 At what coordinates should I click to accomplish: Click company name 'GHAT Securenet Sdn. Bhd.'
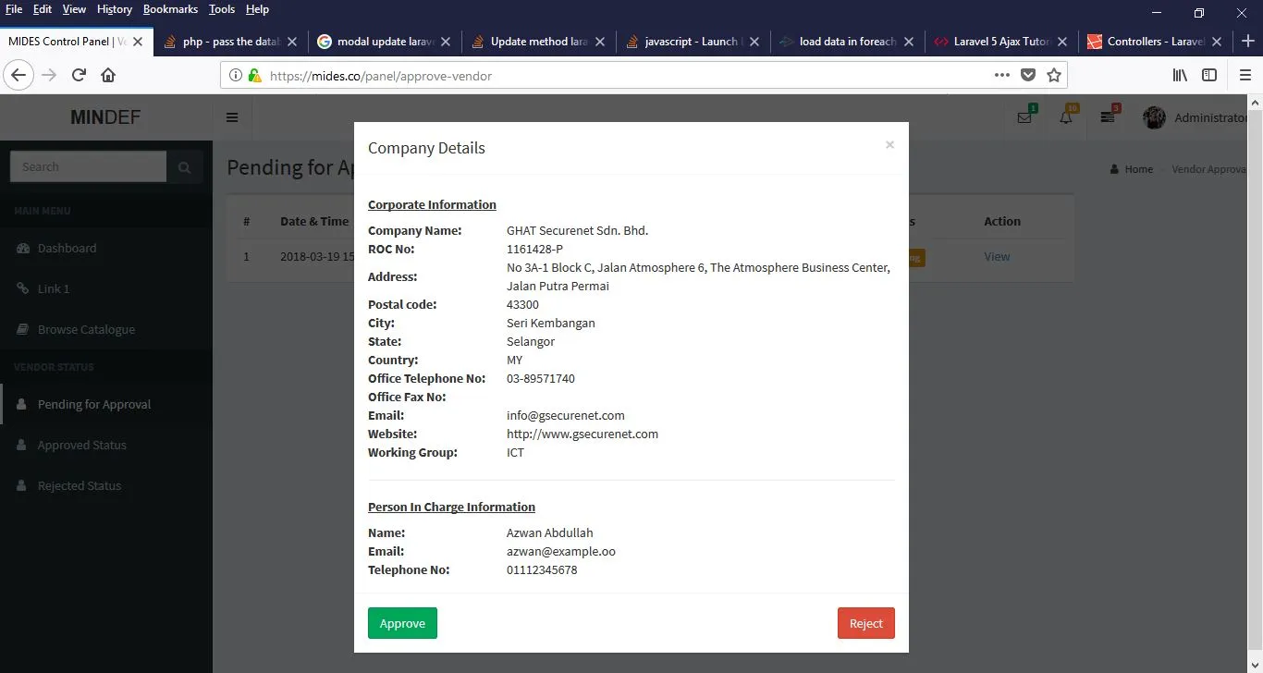pos(578,231)
